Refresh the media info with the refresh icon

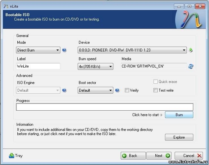[191, 66]
